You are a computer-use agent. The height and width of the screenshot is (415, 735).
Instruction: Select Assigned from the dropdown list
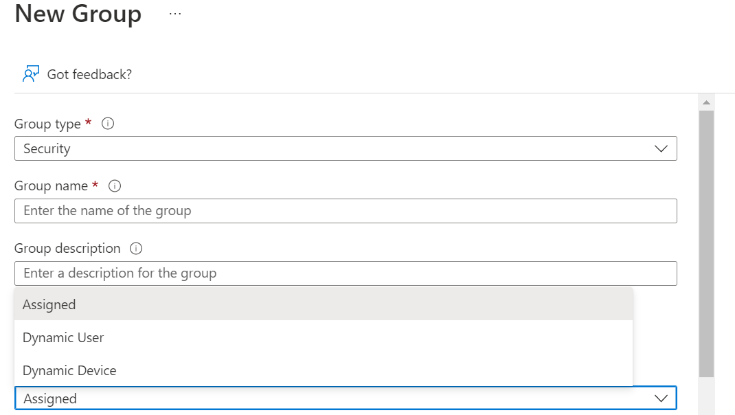[324, 304]
